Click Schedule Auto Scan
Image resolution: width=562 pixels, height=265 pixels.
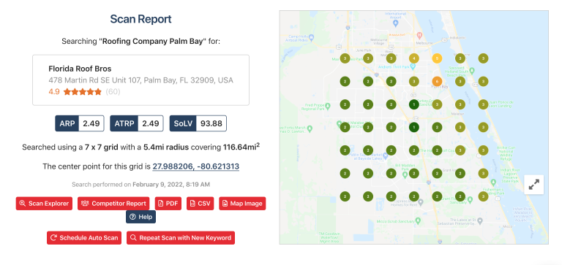(x=84, y=238)
